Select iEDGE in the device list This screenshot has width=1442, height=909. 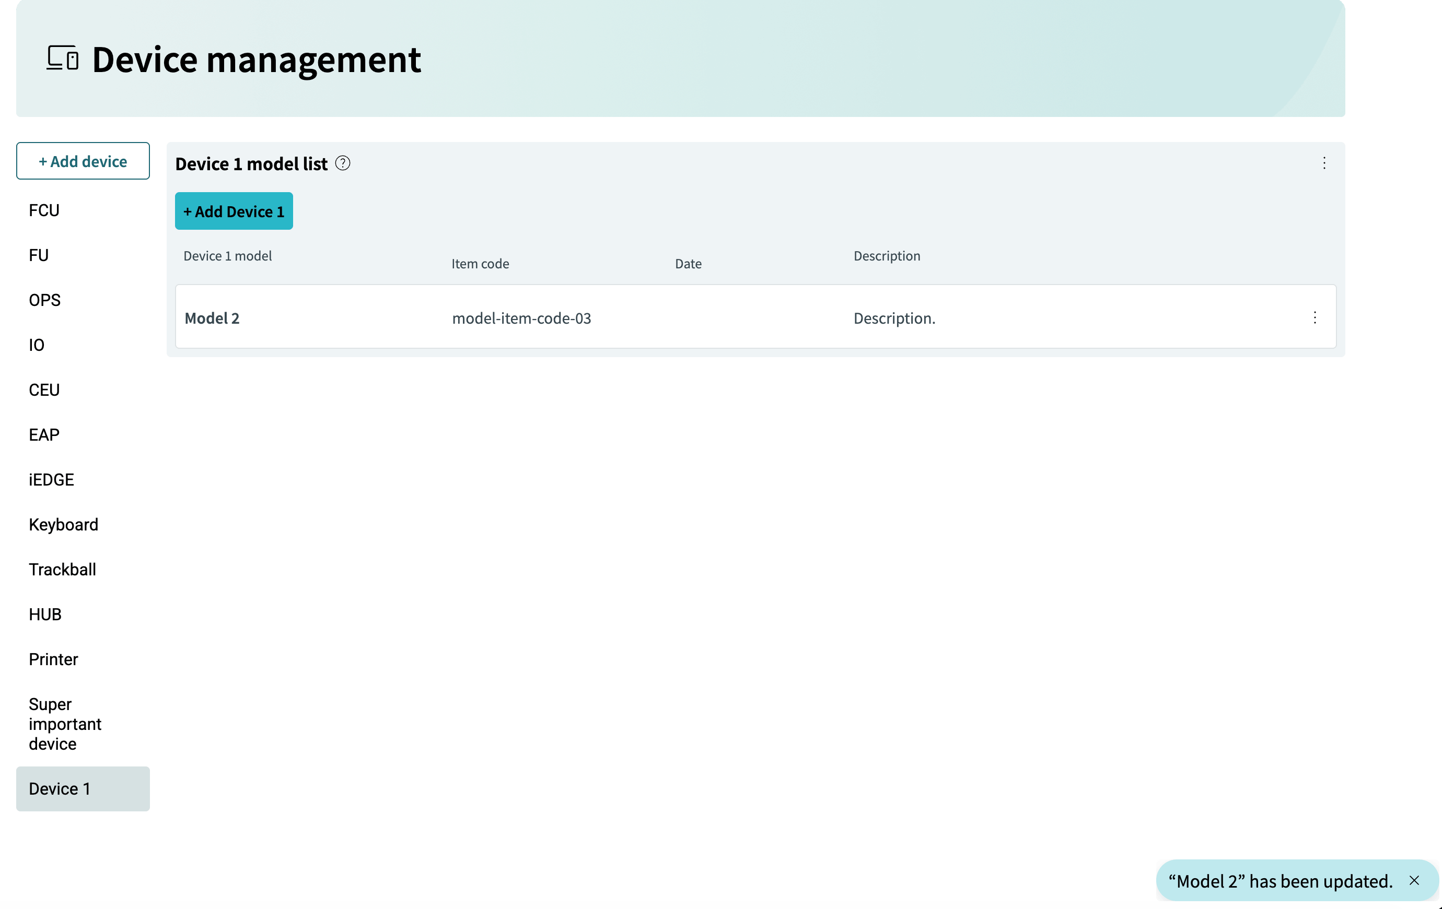[x=83, y=479]
